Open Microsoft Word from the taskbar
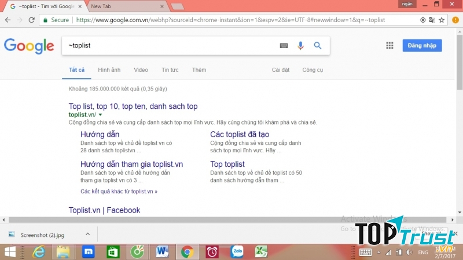Viewport: 463px width, 260px height. [161, 252]
